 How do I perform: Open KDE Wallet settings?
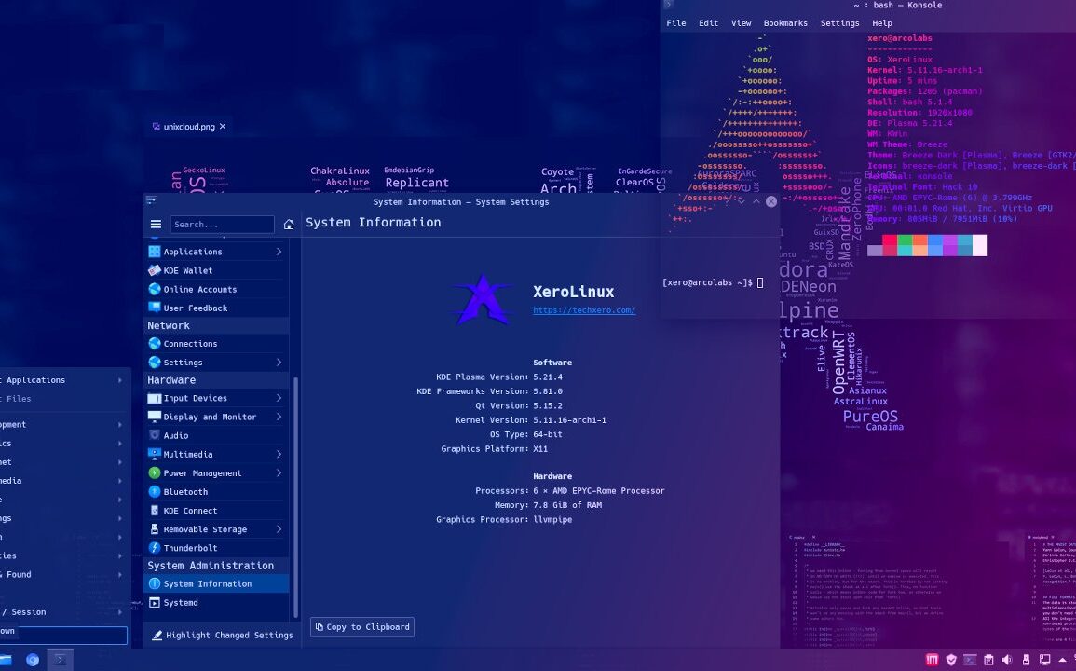(x=187, y=270)
